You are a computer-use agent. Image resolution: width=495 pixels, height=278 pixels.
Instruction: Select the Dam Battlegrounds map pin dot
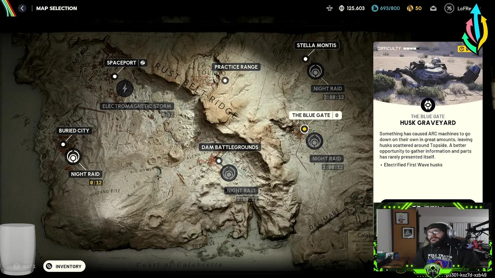point(219,161)
